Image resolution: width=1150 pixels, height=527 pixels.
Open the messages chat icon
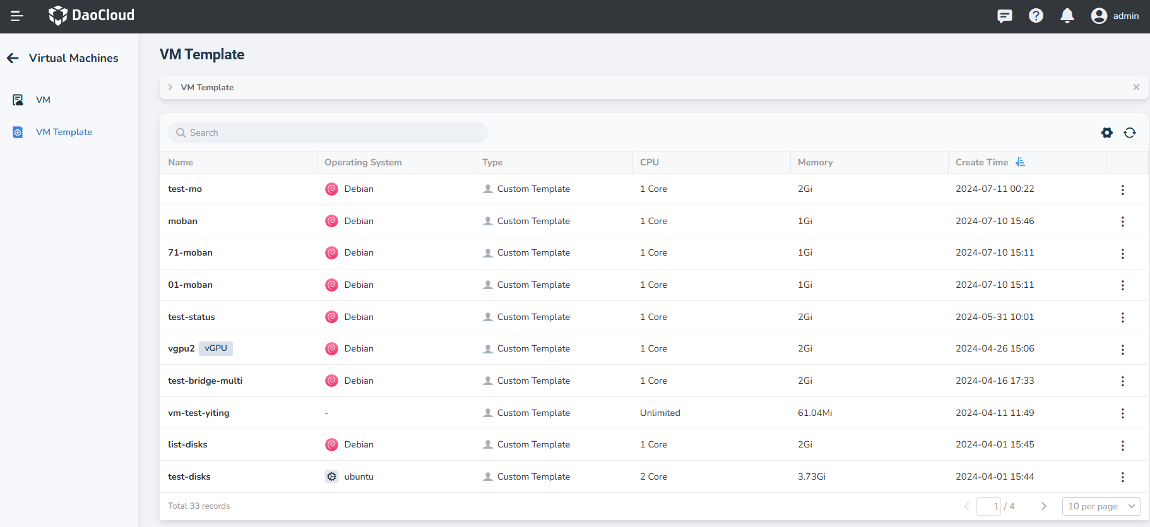1005,16
